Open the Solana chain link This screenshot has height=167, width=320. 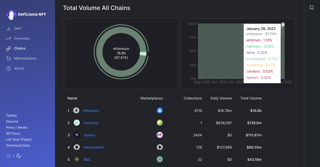pos(89,135)
